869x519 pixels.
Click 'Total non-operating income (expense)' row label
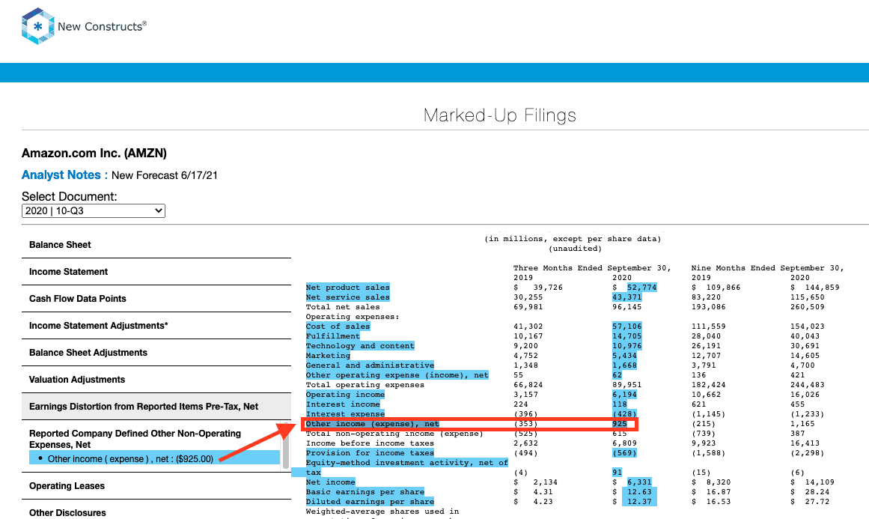(394, 434)
